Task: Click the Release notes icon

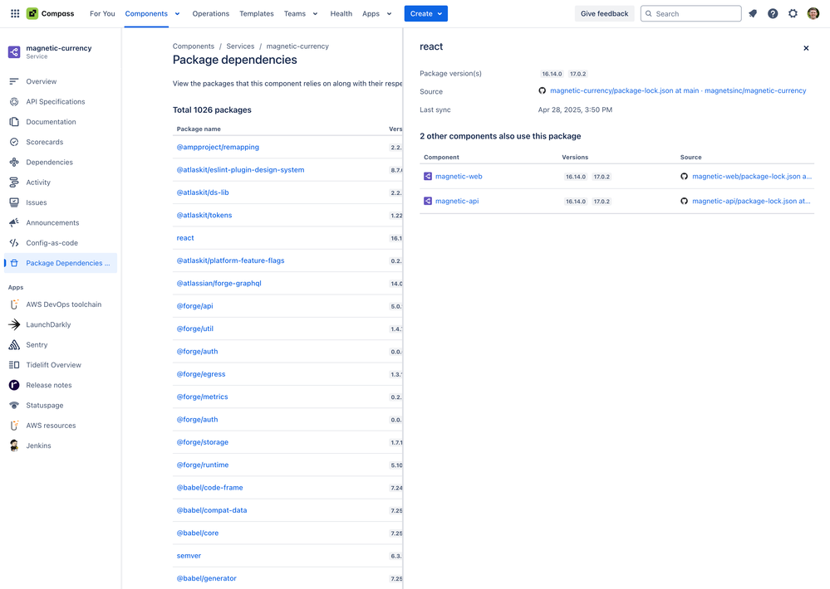Action: [14, 385]
